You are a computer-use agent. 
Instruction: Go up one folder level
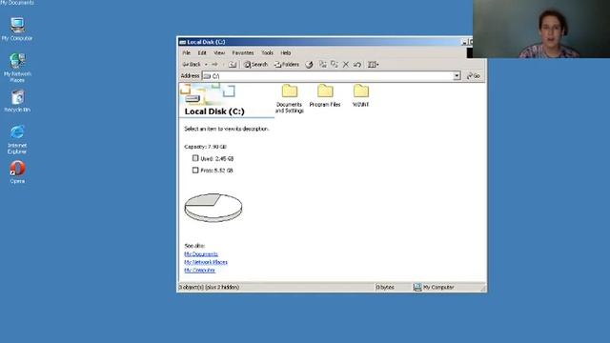click(x=233, y=65)
